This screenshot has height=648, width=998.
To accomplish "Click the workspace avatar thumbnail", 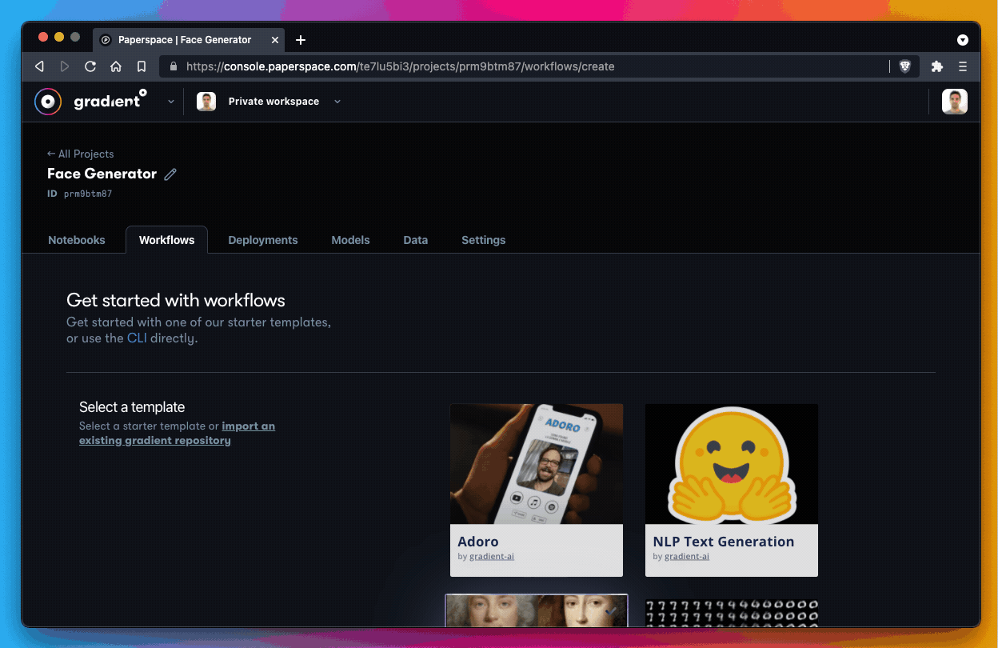I will [206, 102].
